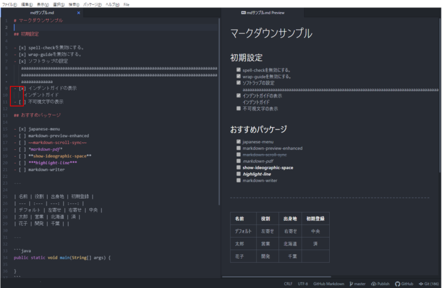This screenshot has width=442, height=288.
Task: Click インデントガイド text in editor line 10
Action: (41, 95)
